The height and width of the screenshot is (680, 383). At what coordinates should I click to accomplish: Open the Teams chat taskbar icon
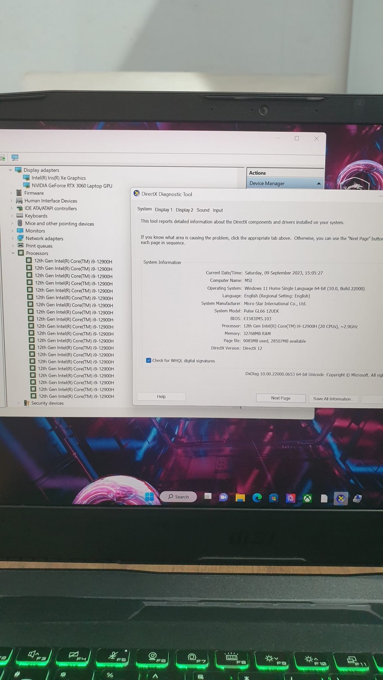coord(223,497)
